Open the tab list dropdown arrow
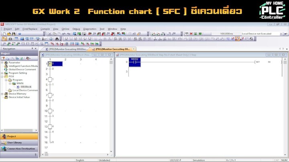 287,49
